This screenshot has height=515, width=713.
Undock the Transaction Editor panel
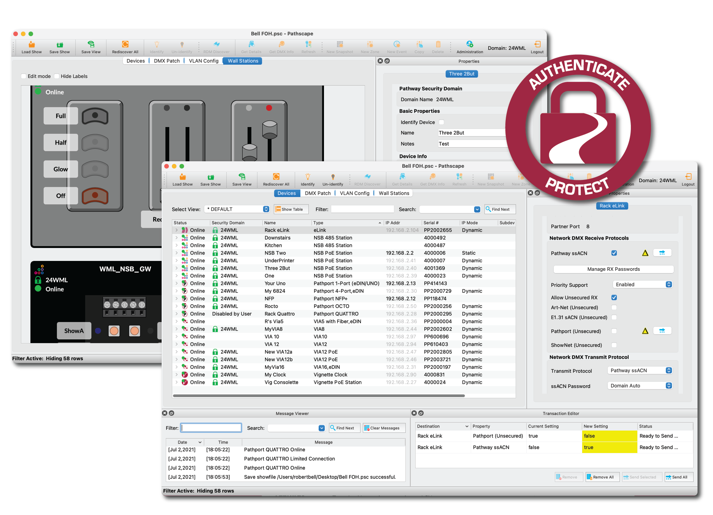[421, 413]
